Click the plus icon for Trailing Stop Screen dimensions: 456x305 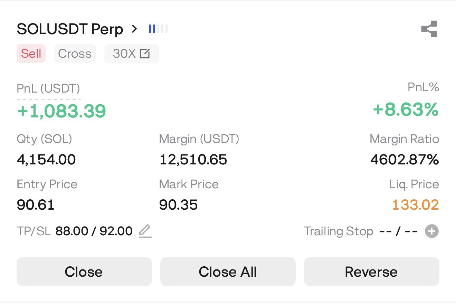431,231
